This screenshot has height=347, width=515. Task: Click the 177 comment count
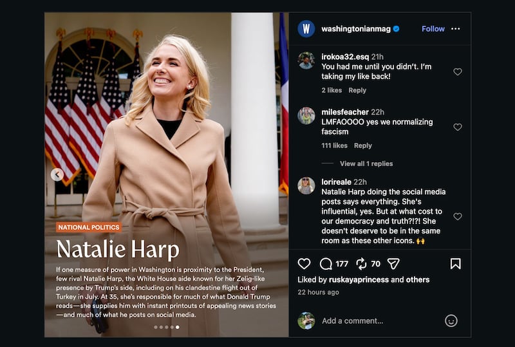(342, 264)
